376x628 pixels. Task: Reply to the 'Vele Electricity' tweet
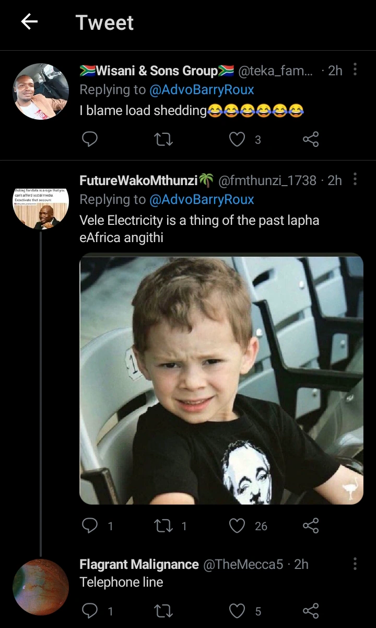coord(90,526)
